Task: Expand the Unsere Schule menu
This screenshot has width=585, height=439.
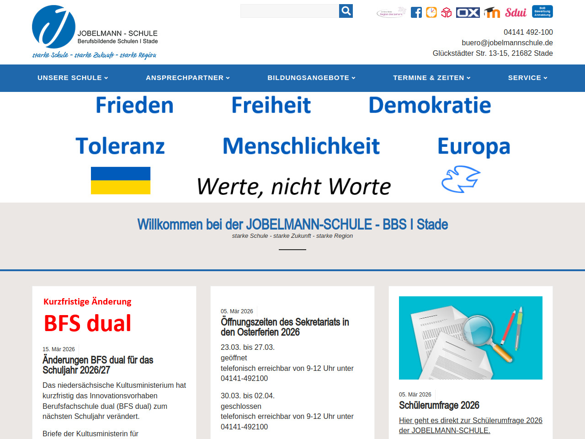Action: tap(73, 78)
